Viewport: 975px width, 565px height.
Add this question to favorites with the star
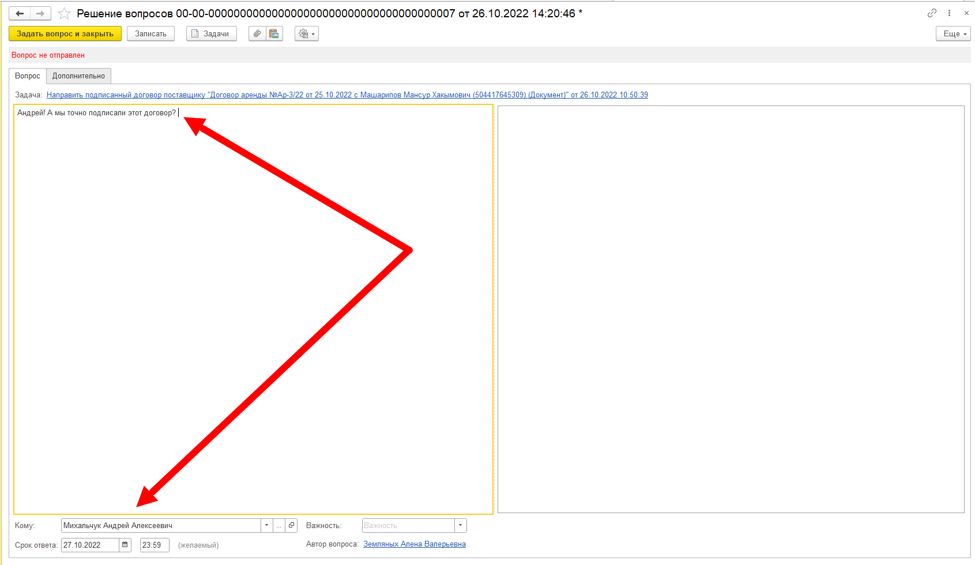pyautogui.click(x=64, y=13)
